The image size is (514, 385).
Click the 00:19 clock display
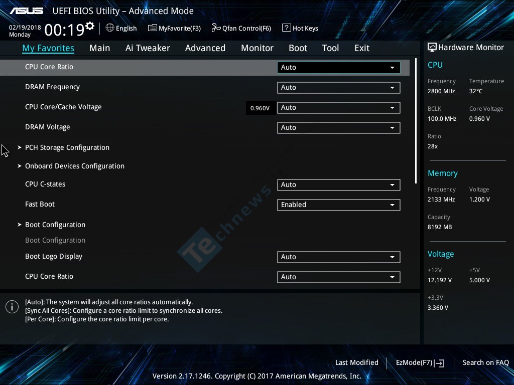(x=64, y=30)
